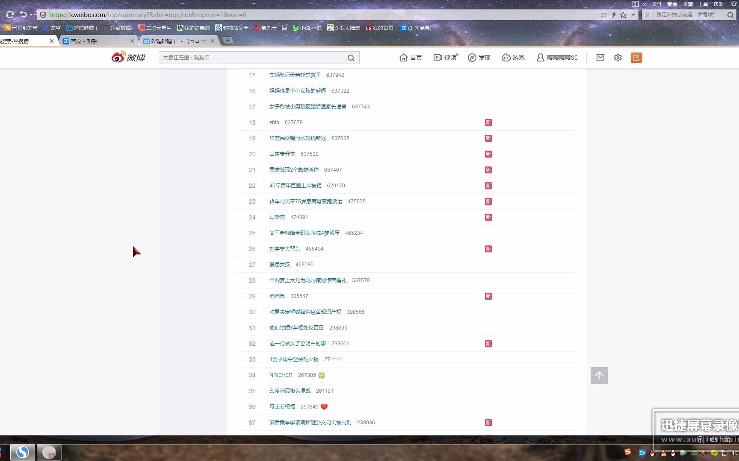Click the lightning speed-mode icon
This screenshot has height=461, width=739.
click(x=614, y=15)
